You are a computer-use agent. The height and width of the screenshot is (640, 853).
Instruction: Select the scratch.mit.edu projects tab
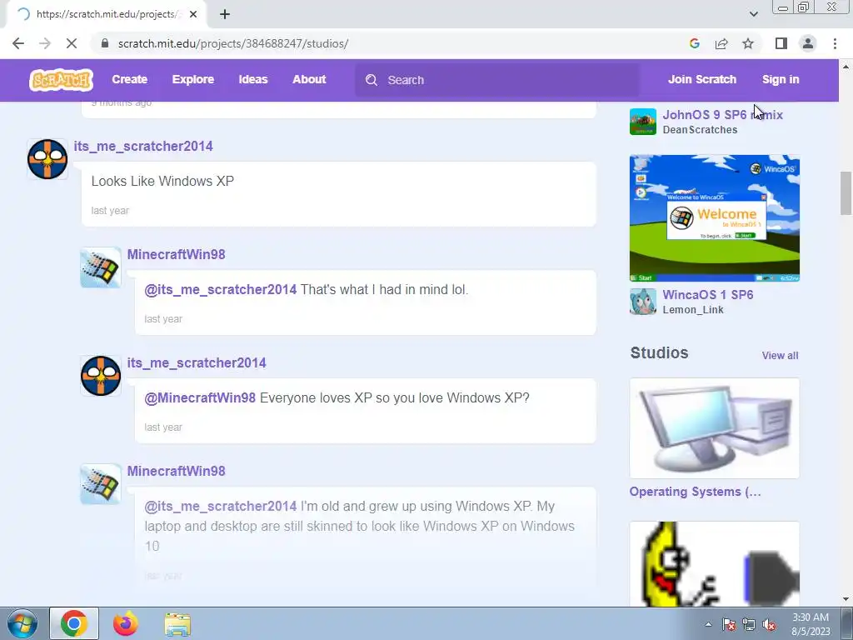point(106,14)
